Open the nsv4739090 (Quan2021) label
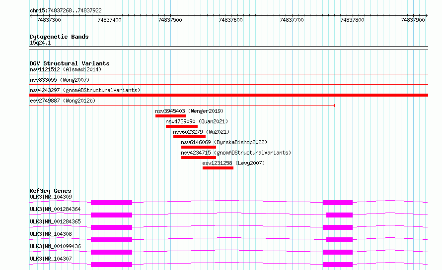 click(x=197, y=121)
